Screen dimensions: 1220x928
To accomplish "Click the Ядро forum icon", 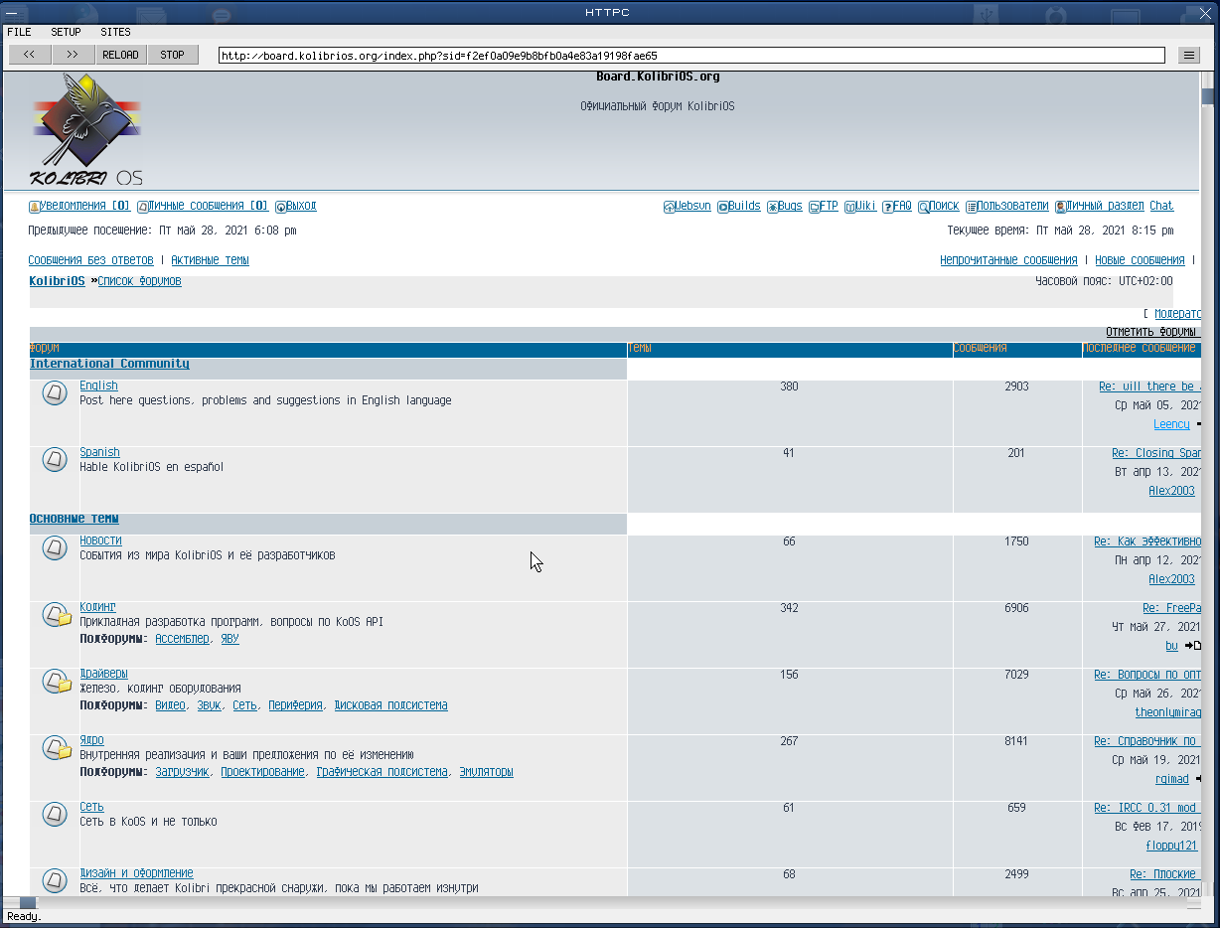I will [57, 749].
